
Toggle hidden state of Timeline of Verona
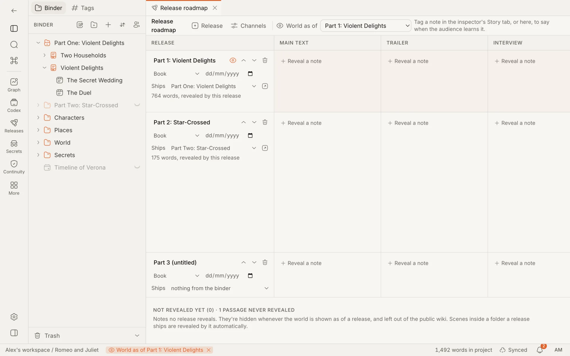coord(137,167)
